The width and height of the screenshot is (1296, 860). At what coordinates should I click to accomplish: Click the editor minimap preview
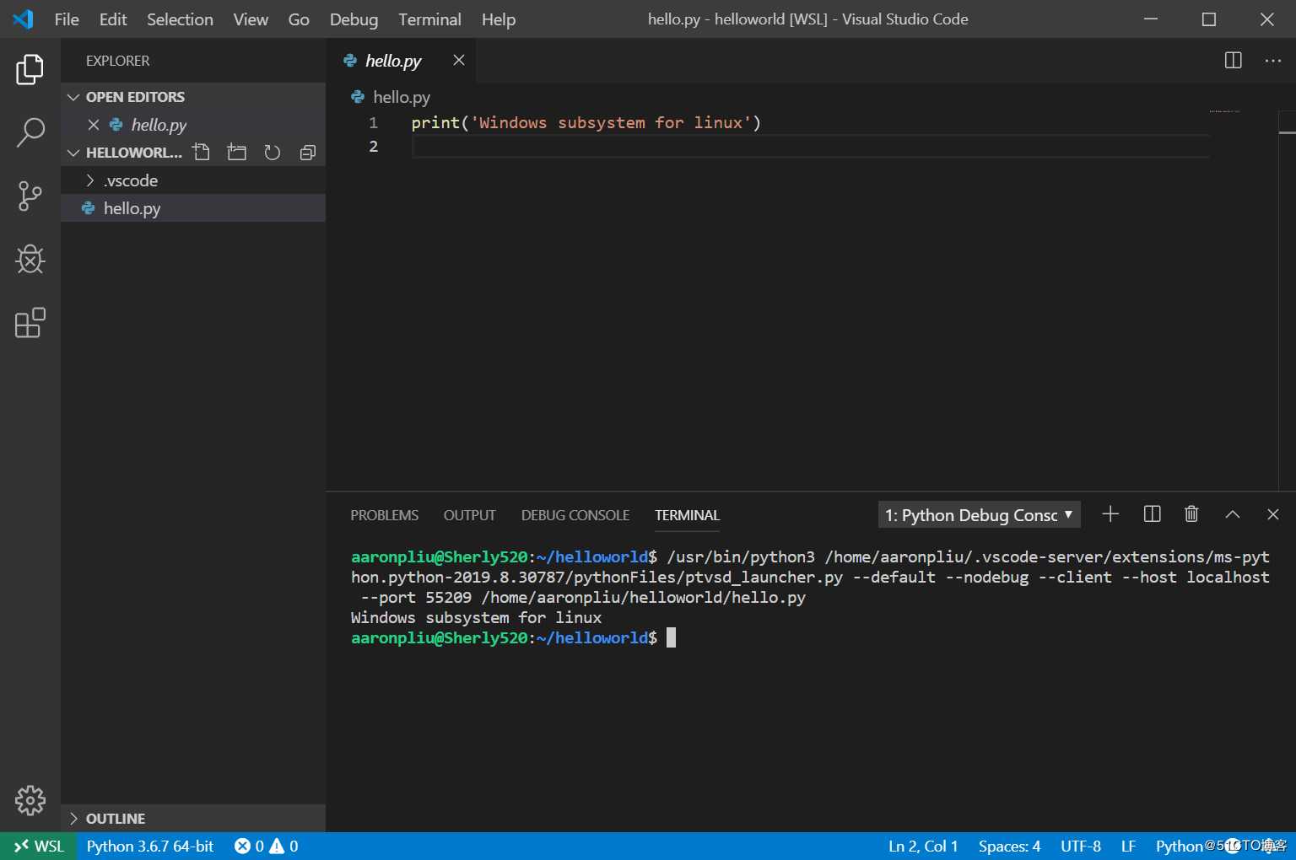pos(1224,111)
